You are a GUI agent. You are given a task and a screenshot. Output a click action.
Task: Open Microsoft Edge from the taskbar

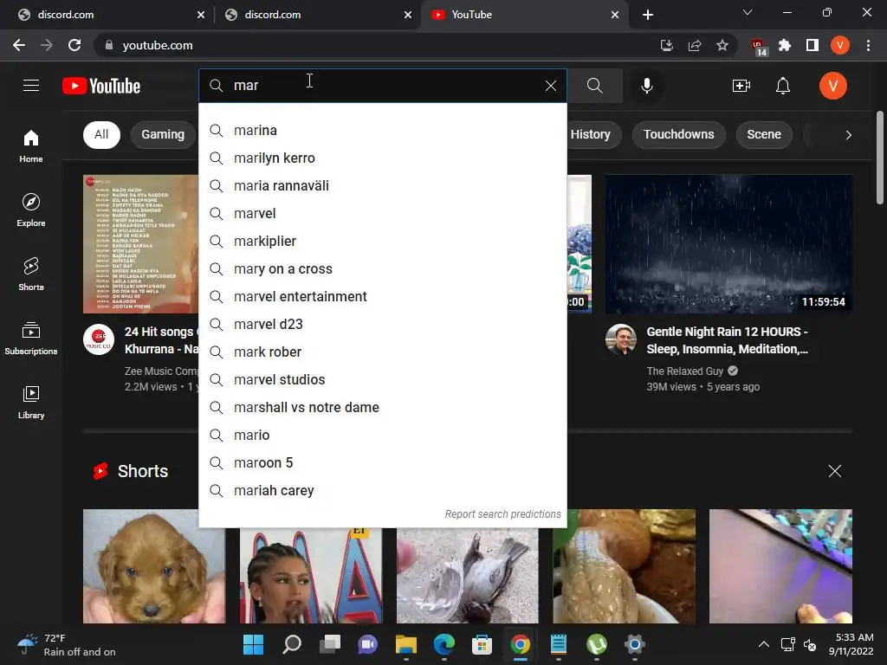tap(444, 644)
